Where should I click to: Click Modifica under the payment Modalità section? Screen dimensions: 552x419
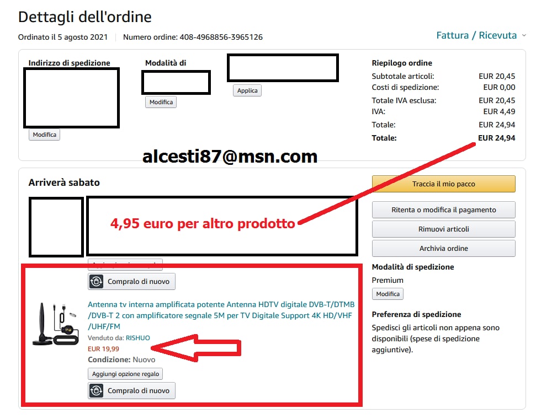point(161,102)
